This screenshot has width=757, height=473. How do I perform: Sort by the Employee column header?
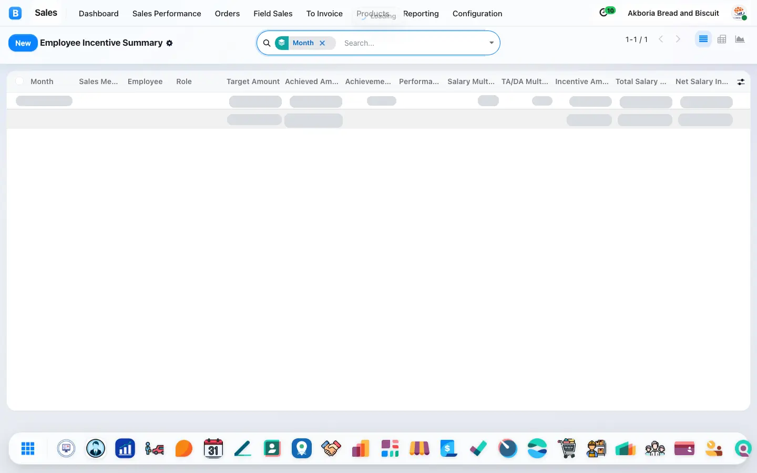click(145, 81)
